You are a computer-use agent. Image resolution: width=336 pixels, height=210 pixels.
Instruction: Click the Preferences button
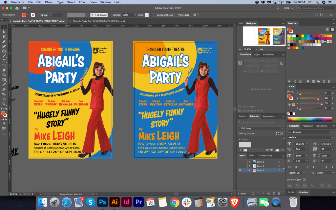183,15
